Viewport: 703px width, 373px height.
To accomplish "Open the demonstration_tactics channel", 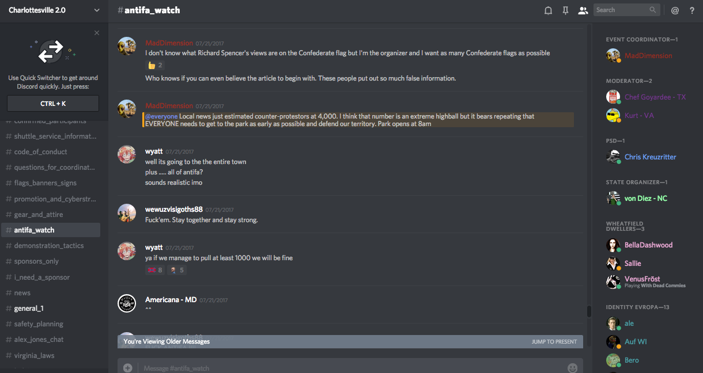I will 49,246.
